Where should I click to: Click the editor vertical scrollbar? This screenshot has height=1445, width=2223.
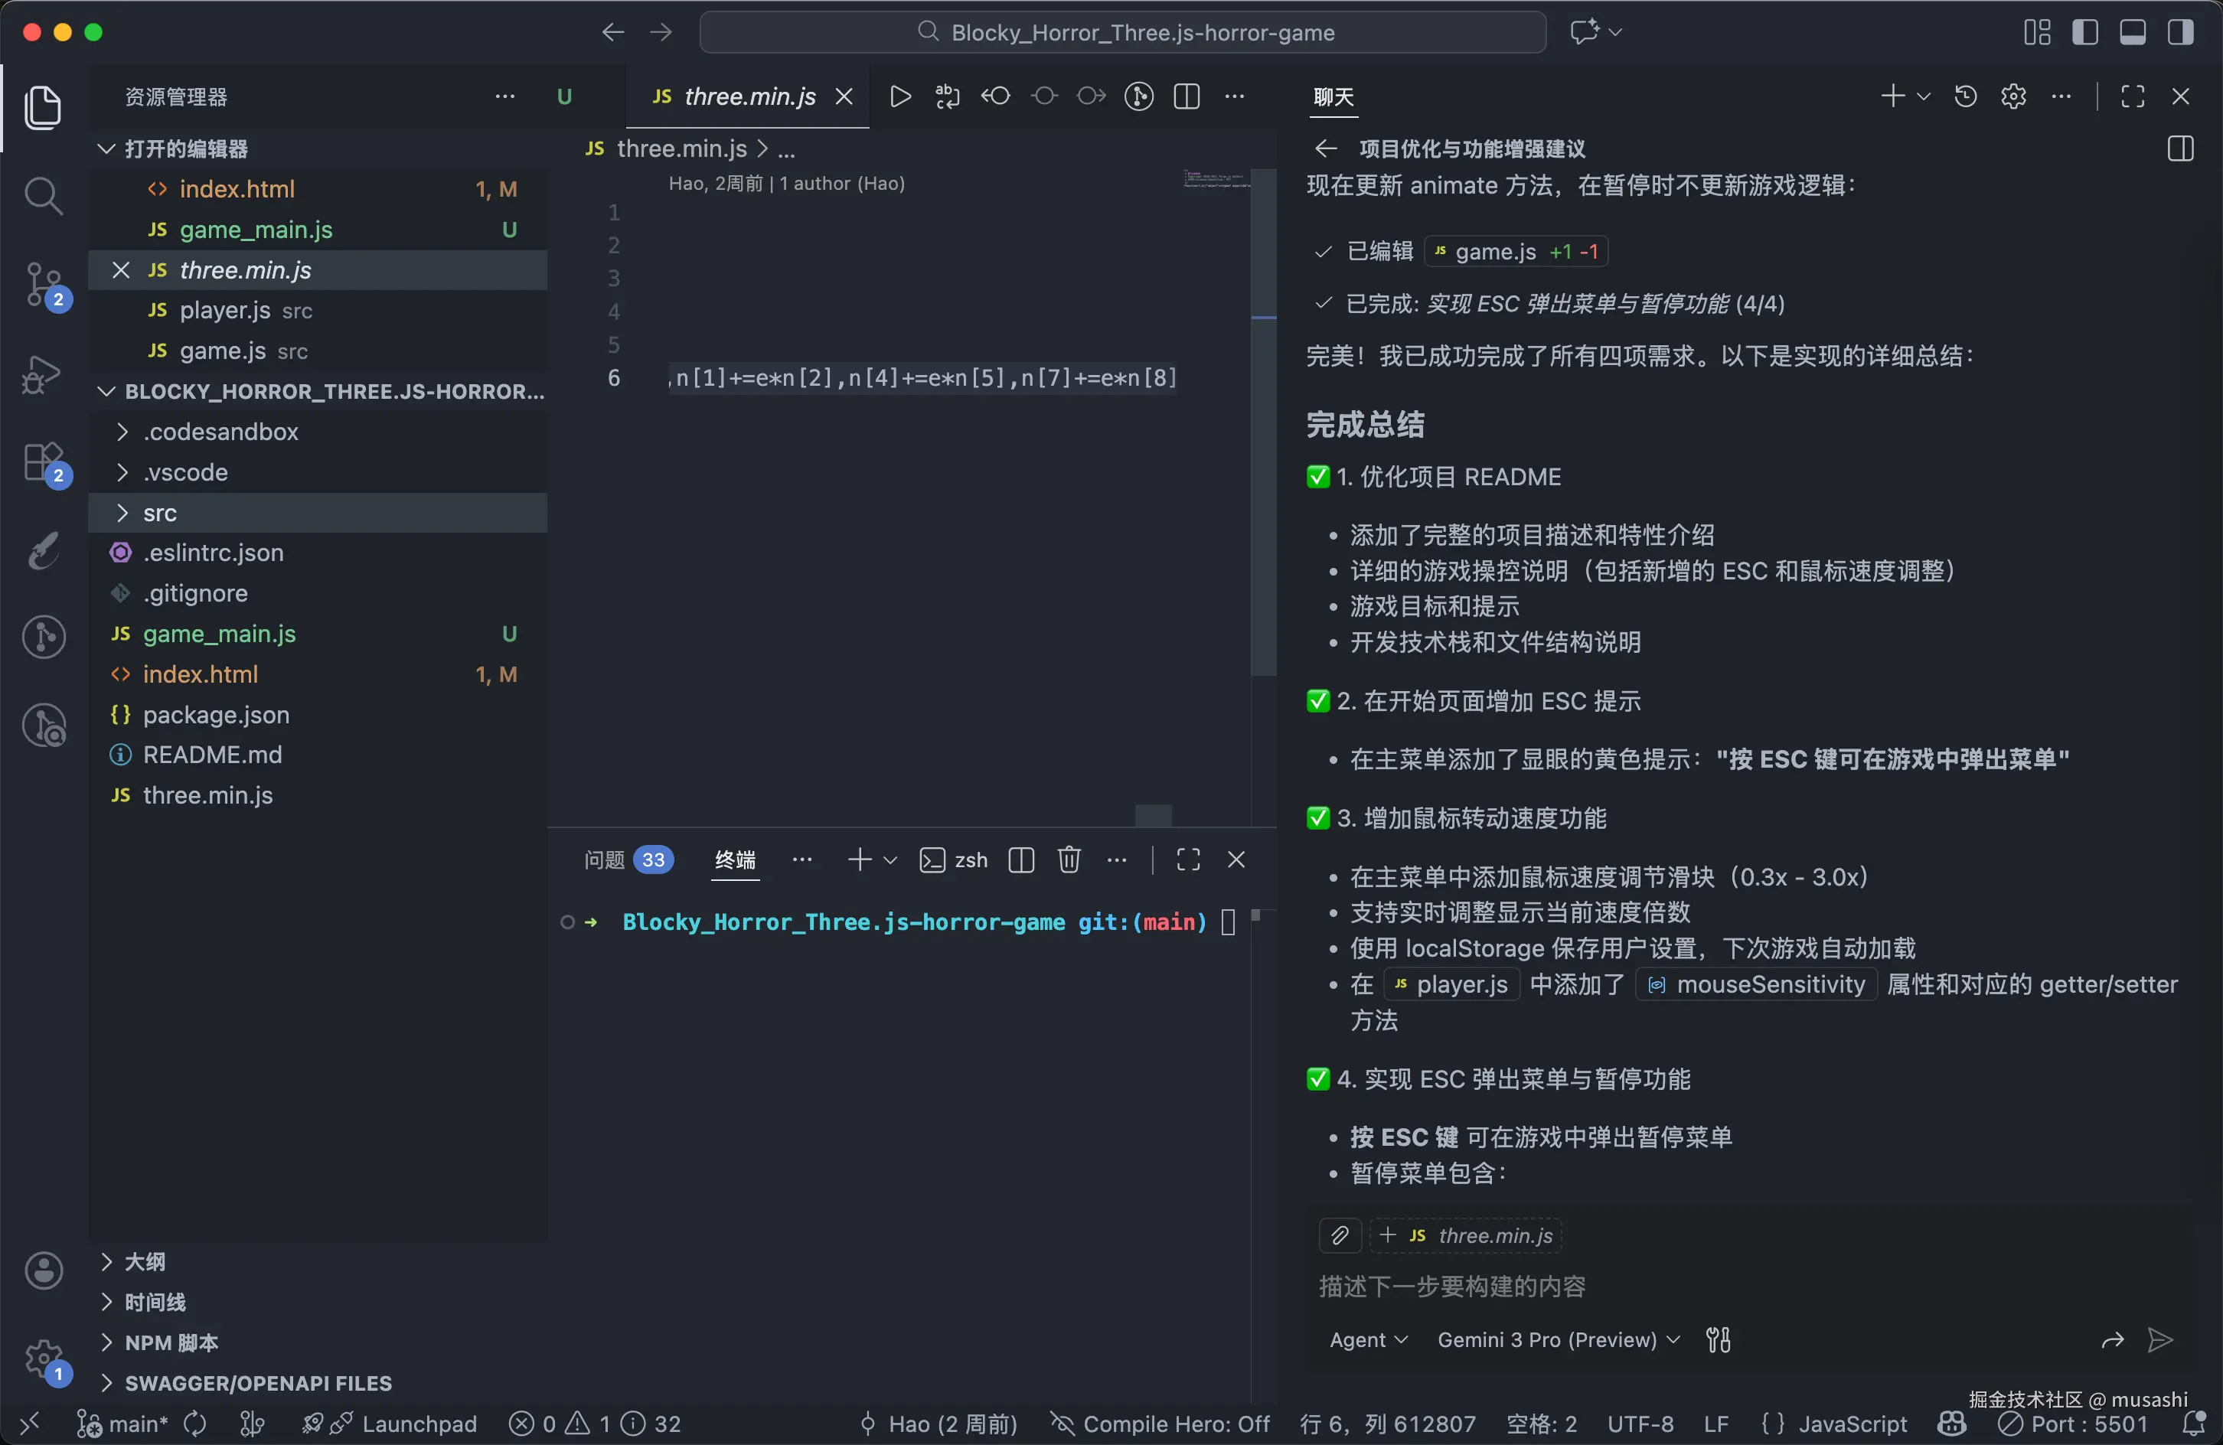(x=1263, y=422)
